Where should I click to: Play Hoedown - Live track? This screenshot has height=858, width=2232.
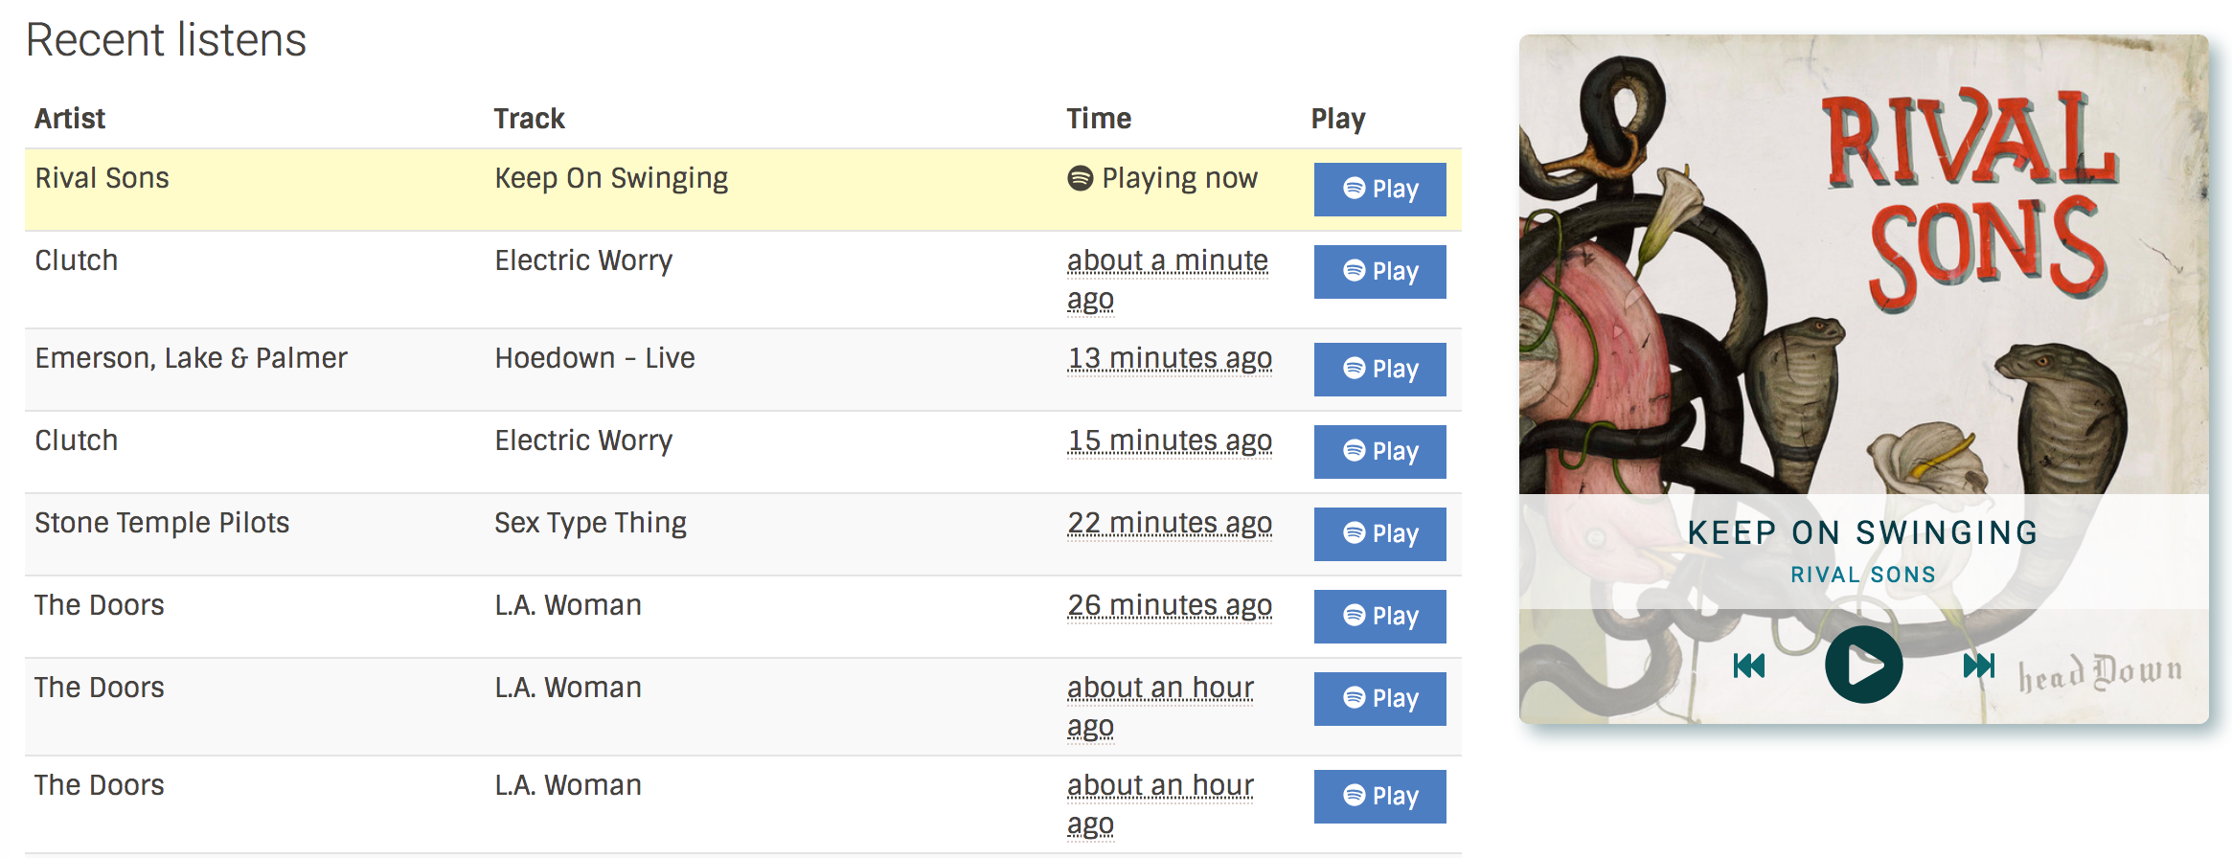(1379, 369)
